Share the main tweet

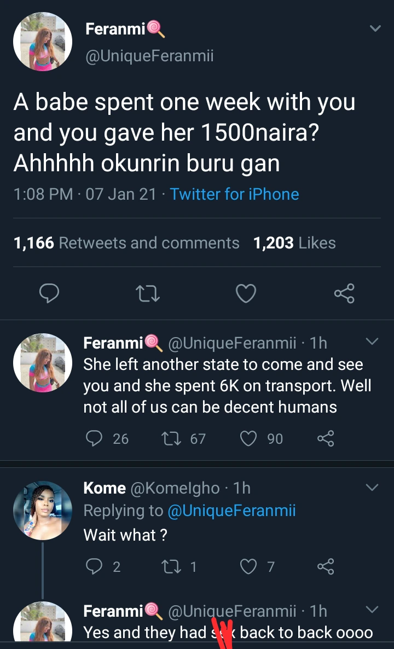[x=344, y=294]
